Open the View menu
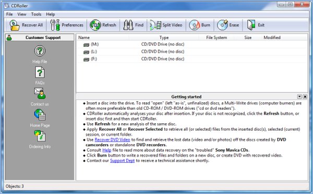 coord(22,15)
